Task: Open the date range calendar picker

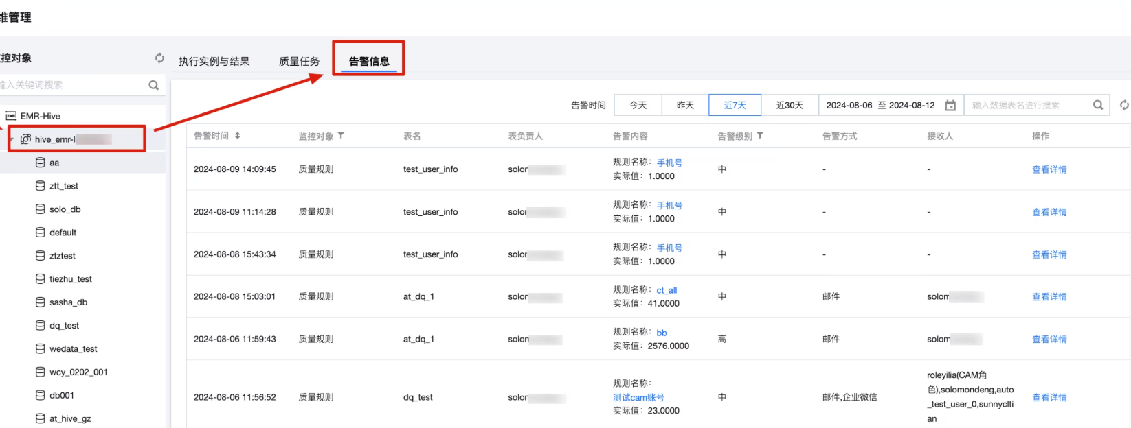Action: point(950,106)
